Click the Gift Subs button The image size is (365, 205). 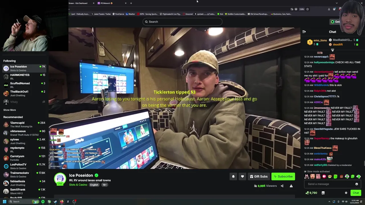pyautogui.click(x=259, y=177)
